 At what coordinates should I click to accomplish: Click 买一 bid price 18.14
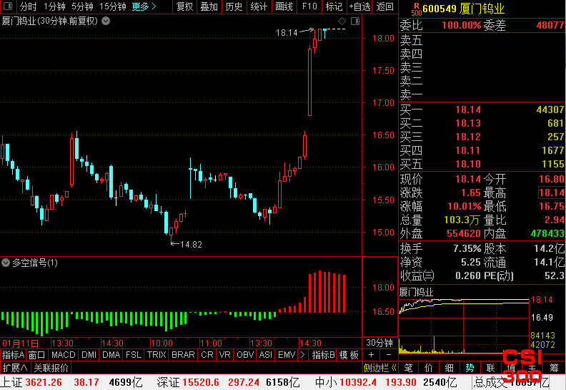click(x=468, y=109)
